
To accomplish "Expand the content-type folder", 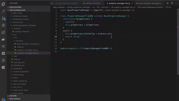I will tap(29, 75).
